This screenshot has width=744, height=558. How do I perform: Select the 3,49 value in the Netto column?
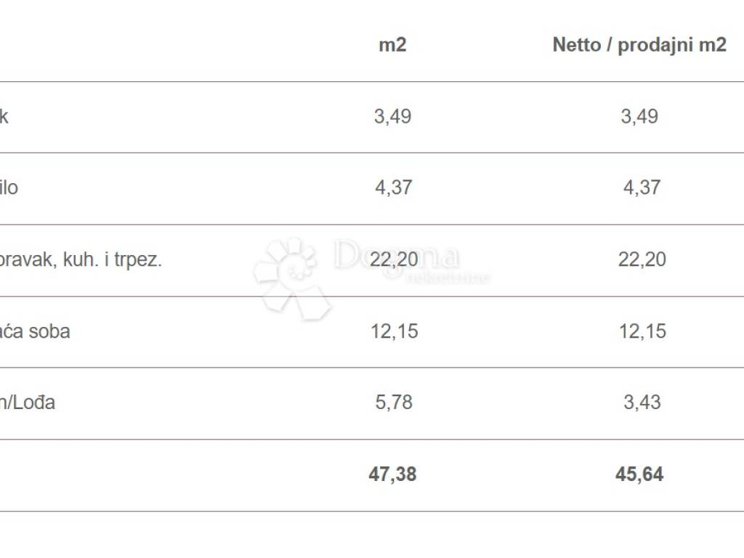[639, 116]
